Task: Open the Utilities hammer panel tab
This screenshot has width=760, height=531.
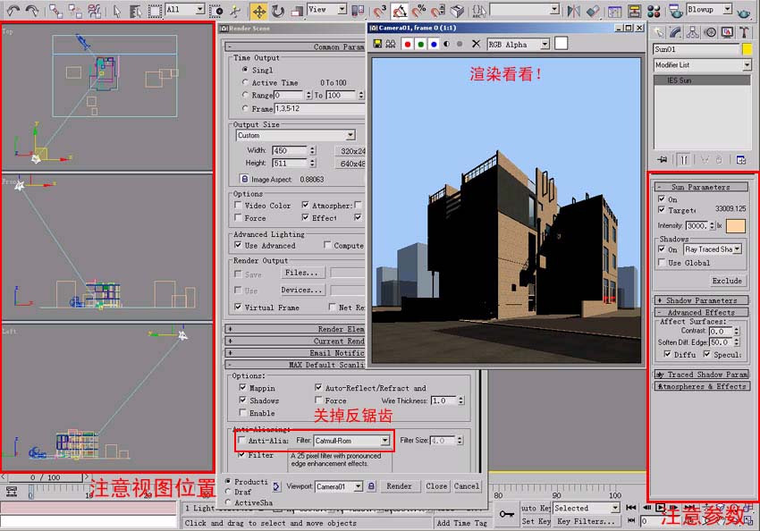Action: (742, 31)
